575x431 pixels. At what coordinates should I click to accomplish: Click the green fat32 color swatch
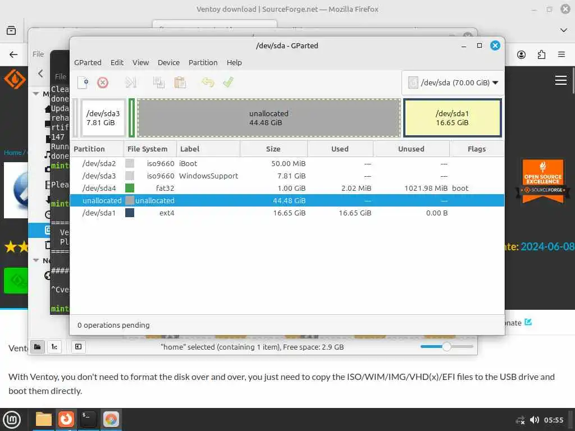[130, 188]
